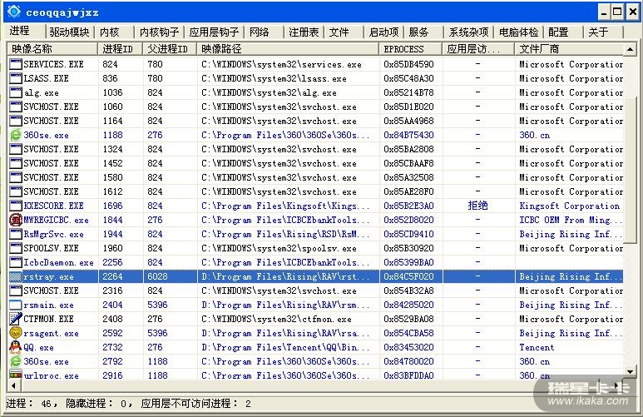Click the CTFMON.EXE pen icon
This screenshot has width=643, height=417.
point(16,319)
